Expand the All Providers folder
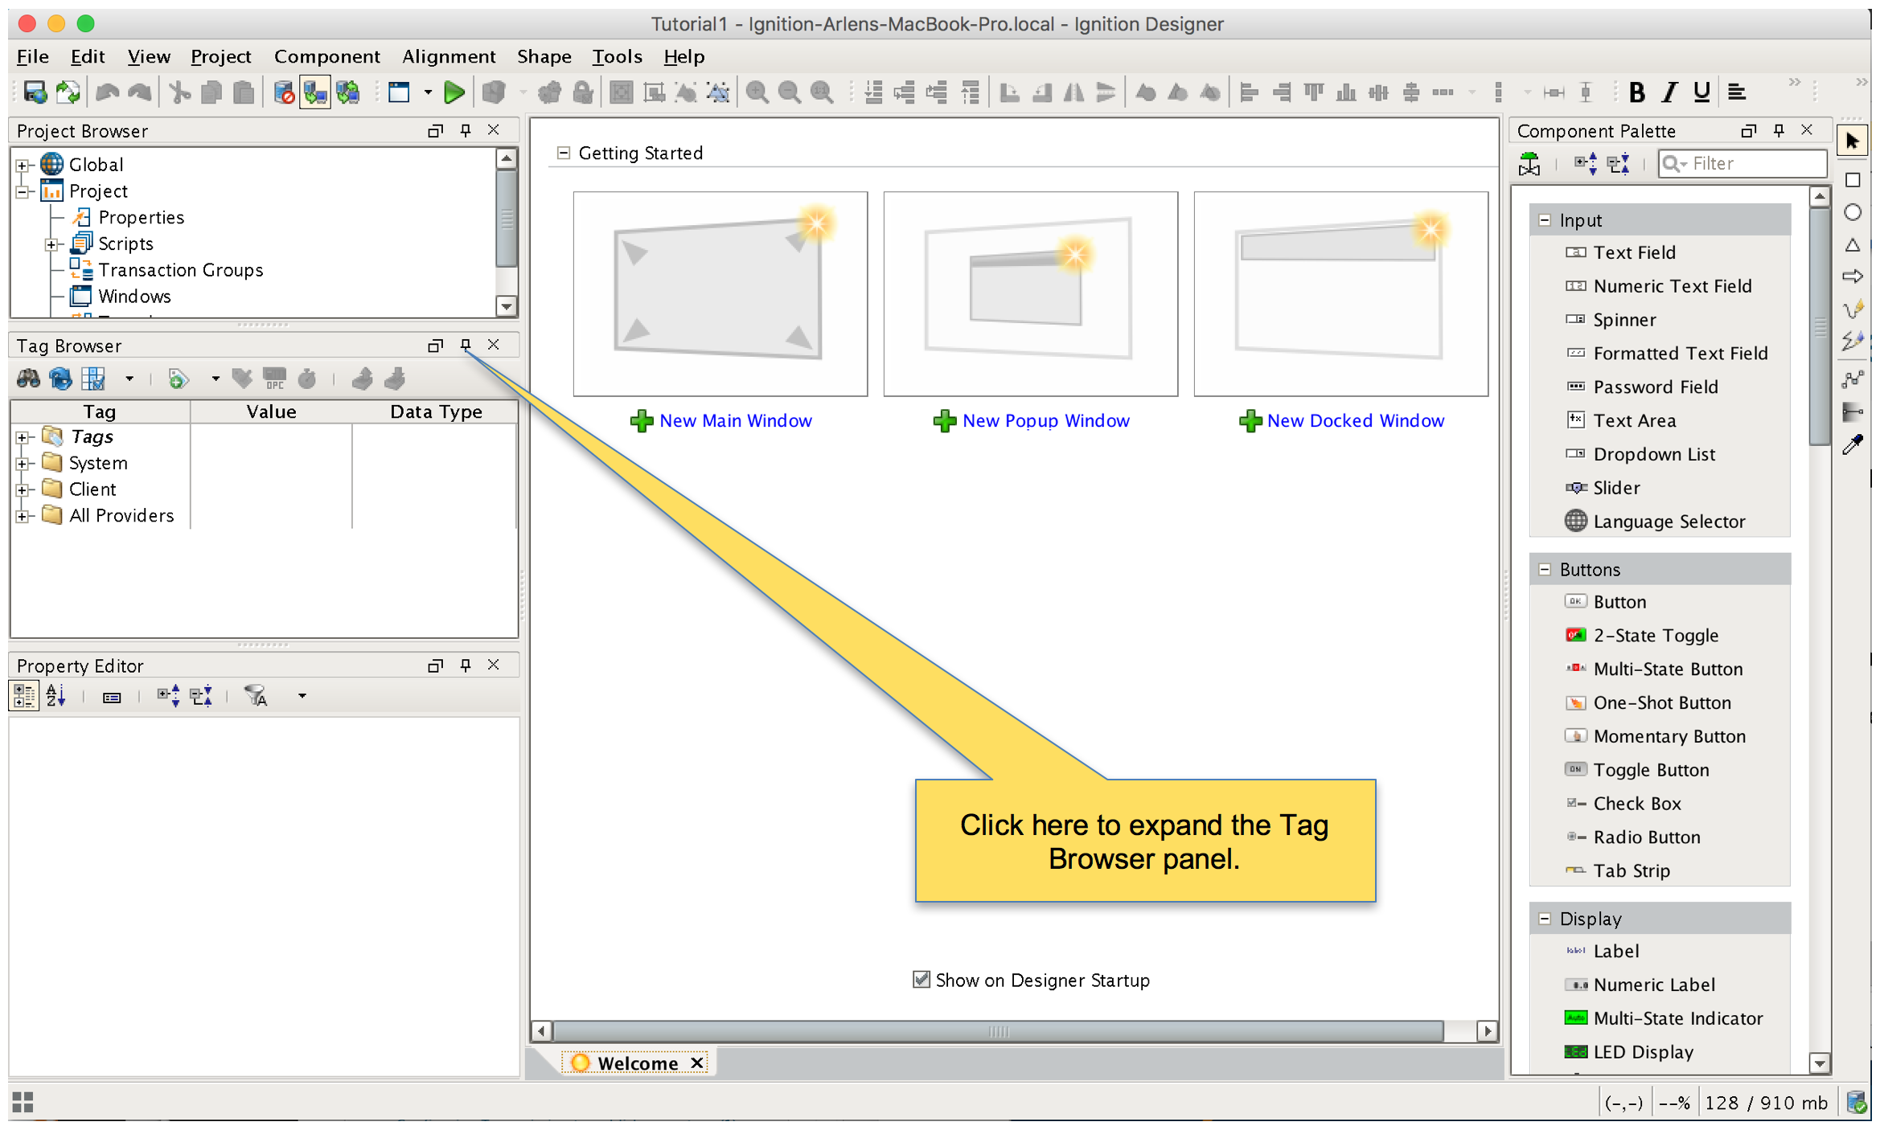This screenshot has height=1130, width=1880. click(x=23, y=516)
